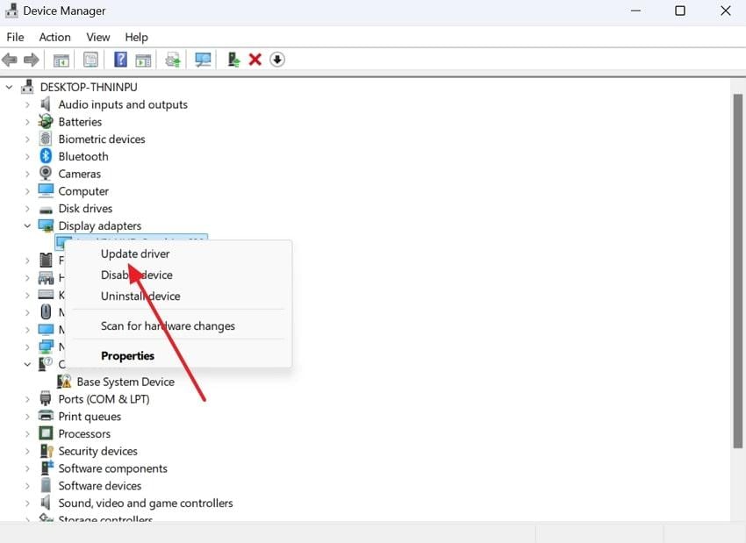Expand the Processors category
The image size is (746, 543).
(x=27, y=432)
